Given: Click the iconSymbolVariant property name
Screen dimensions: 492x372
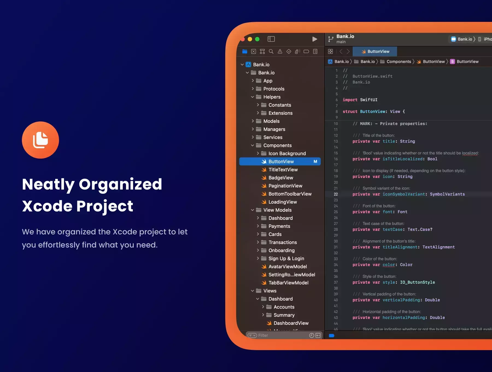Looking at the screenshot, I should 404,194.
